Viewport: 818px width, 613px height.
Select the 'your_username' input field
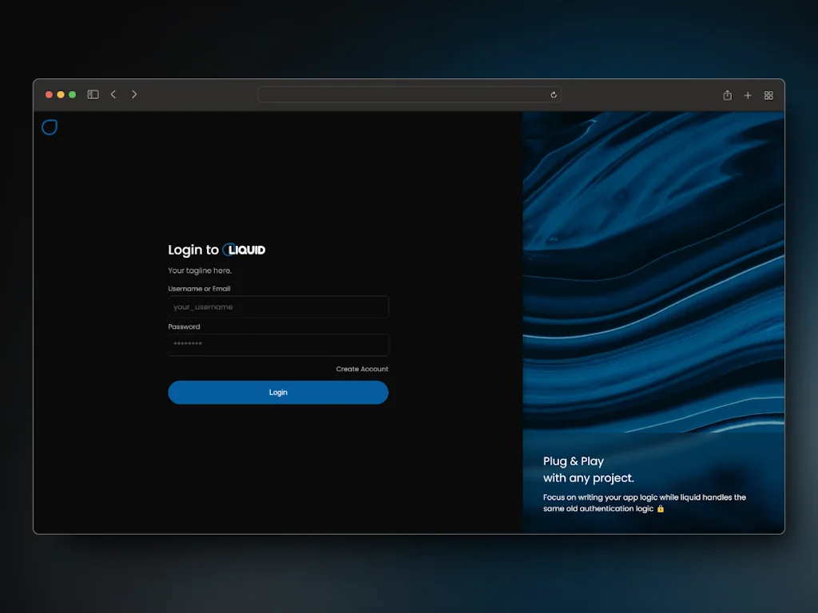[x=278, y=306]
